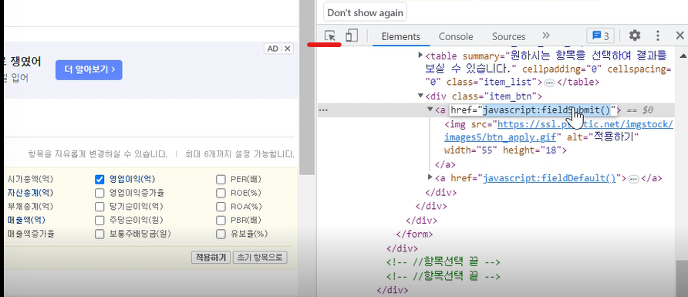Click the 적용하기 apply button

[x=211, y=258]
